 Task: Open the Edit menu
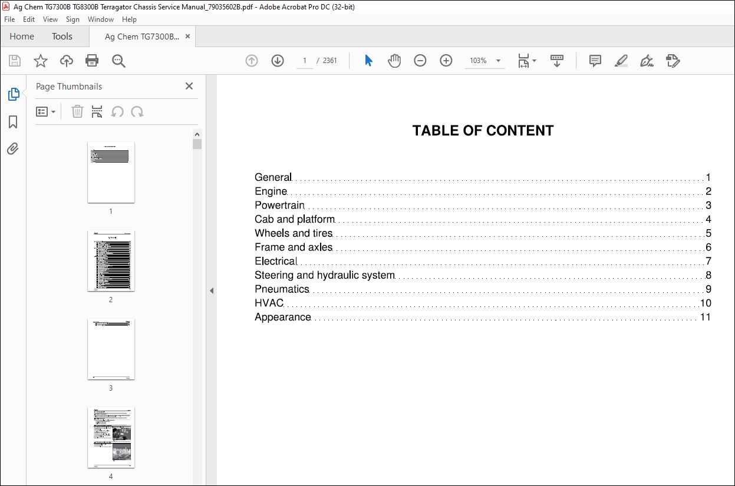click(x=29, y=19)
